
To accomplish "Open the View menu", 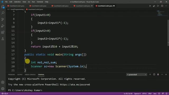I will [x=24, y=2].
